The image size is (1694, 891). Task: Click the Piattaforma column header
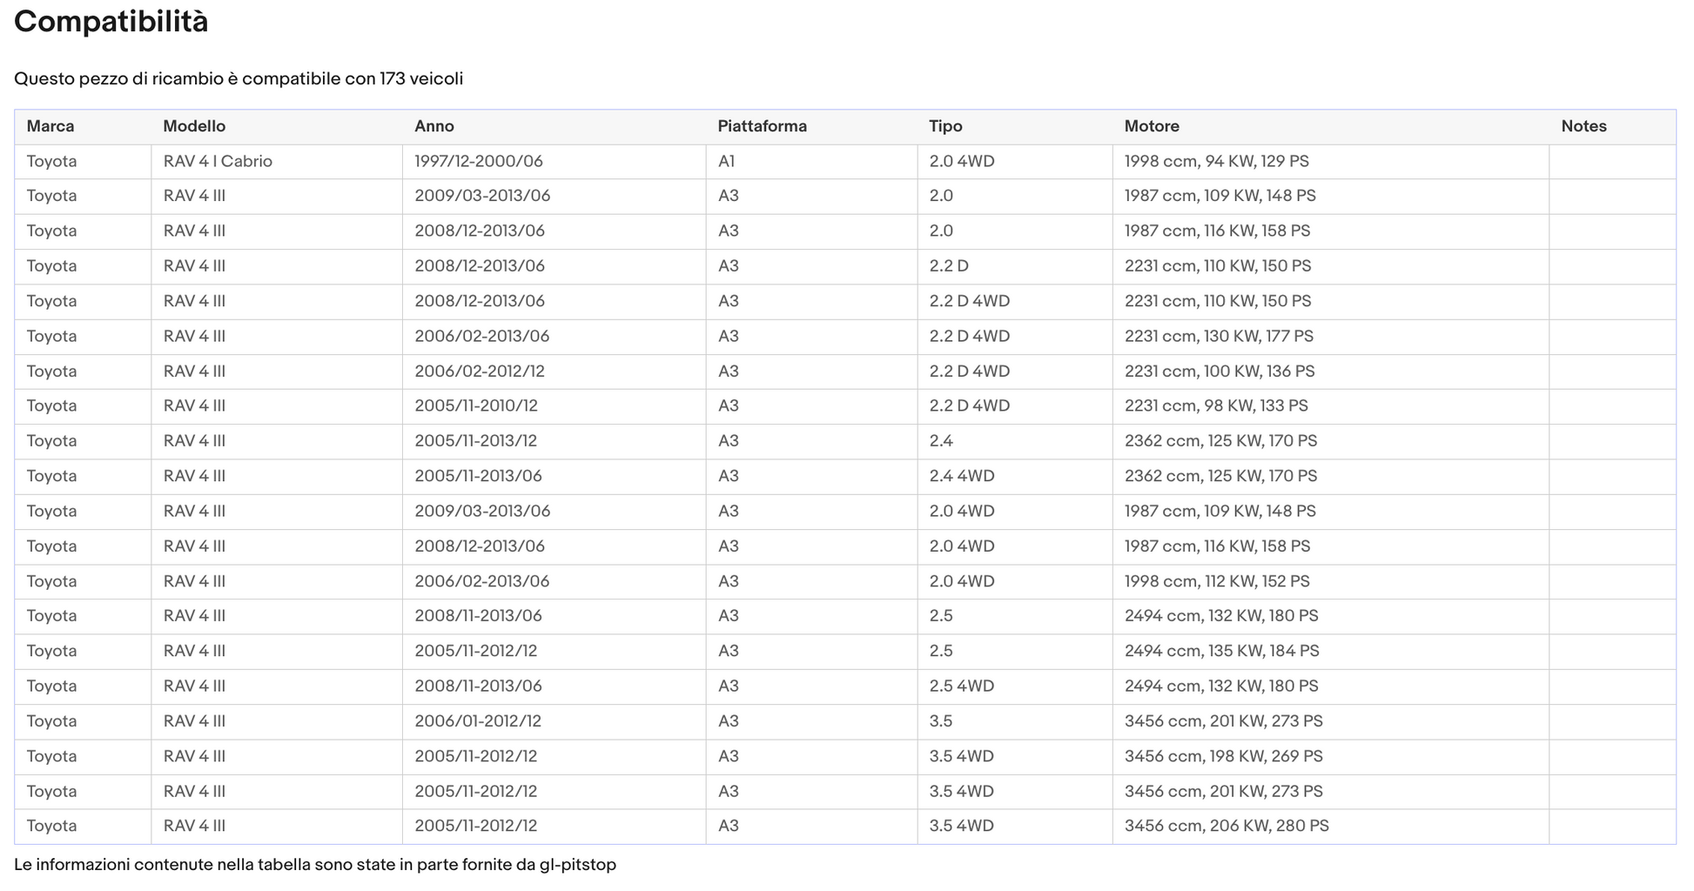pos(811,127)
